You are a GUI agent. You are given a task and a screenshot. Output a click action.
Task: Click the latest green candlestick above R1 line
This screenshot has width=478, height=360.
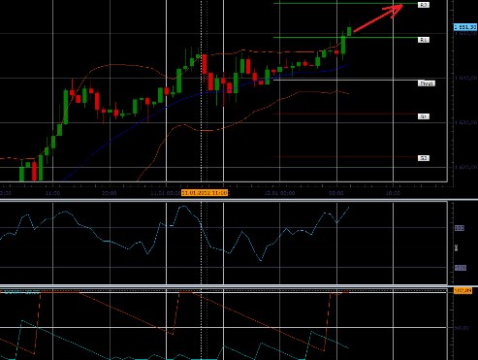point(349,31)
